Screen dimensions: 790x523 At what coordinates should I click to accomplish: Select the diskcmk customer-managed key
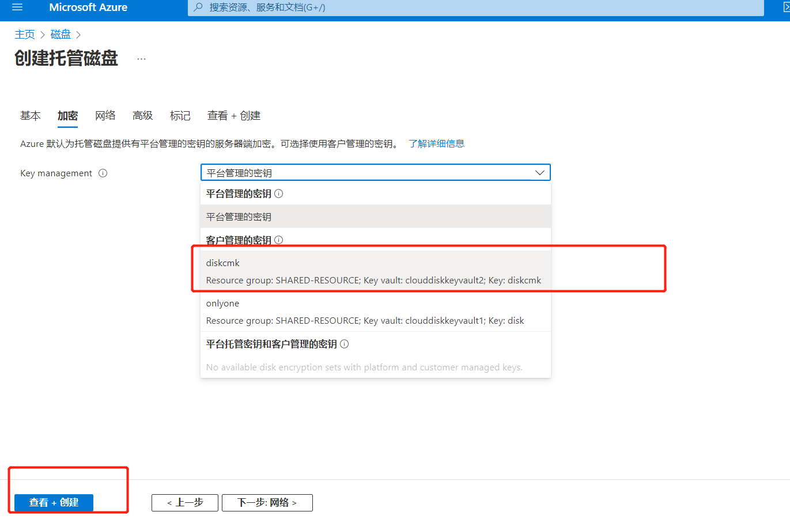(375, 271)
